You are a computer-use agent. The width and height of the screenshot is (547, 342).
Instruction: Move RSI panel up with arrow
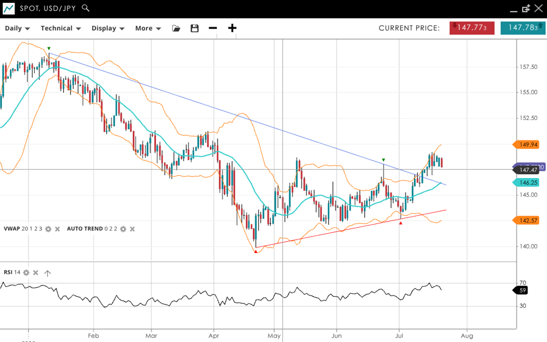point(48,273)
